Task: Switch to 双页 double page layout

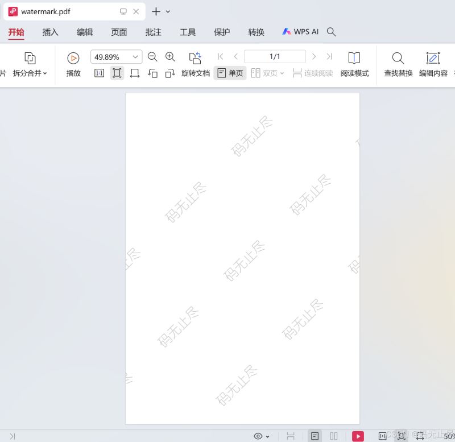Action: pos(264,73)
